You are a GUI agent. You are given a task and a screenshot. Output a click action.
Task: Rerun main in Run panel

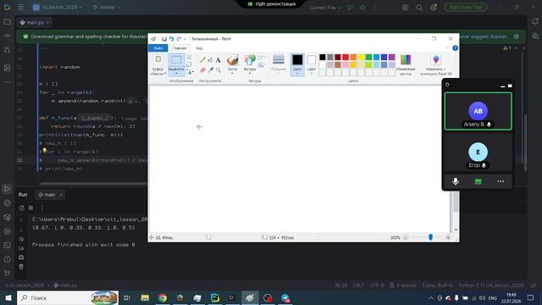pyautogui.click(x=21, y=208)
